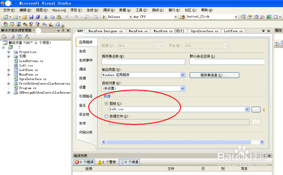Open the 生成(B) build menu
Image resolution: width=283 pixels, height=175 pixels.
[93, 10]
